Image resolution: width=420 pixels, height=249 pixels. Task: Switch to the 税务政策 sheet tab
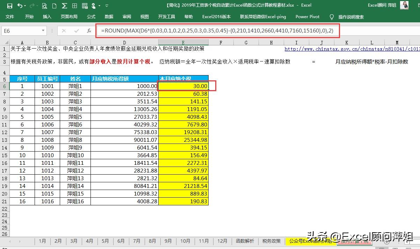point(271,241)
